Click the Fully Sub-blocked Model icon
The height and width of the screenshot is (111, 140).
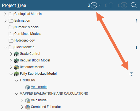point(17,74)
